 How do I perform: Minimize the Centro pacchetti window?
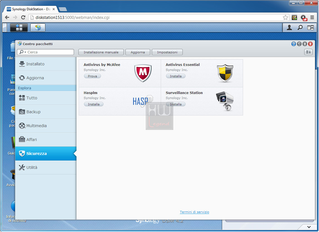point(299,44)
